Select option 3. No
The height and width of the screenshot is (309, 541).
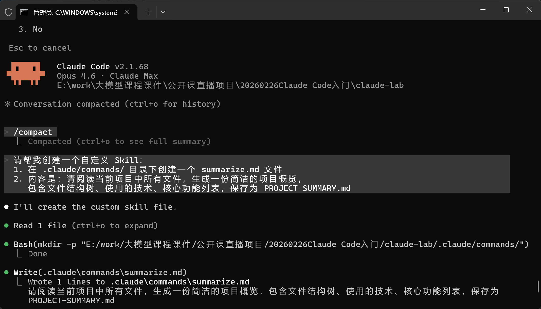[30, 29]
